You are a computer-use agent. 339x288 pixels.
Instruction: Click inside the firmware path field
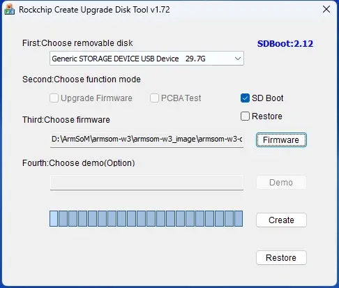click(146, 139)
